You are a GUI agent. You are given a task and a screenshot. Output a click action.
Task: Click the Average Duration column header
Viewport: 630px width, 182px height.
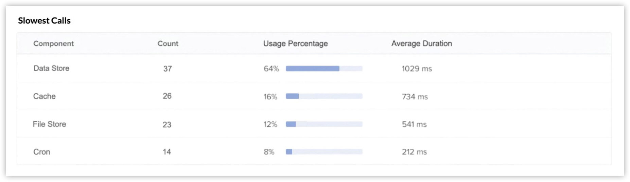point(421,43)
